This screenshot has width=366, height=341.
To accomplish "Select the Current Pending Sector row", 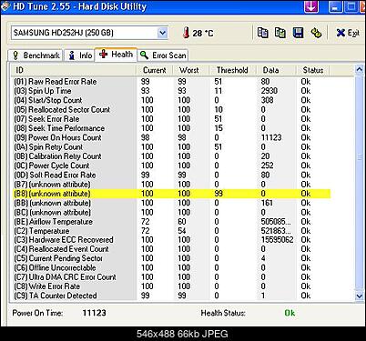I will pyautogui.click(x=172, y=258).
